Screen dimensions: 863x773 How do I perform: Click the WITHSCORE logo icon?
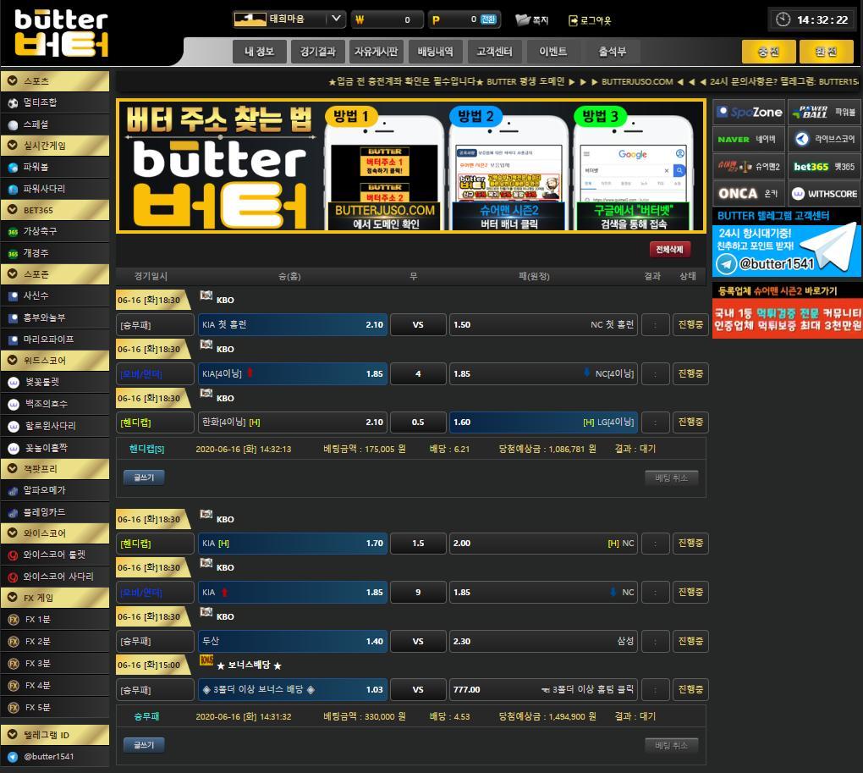pyautogui.click(x=802, y=193)
